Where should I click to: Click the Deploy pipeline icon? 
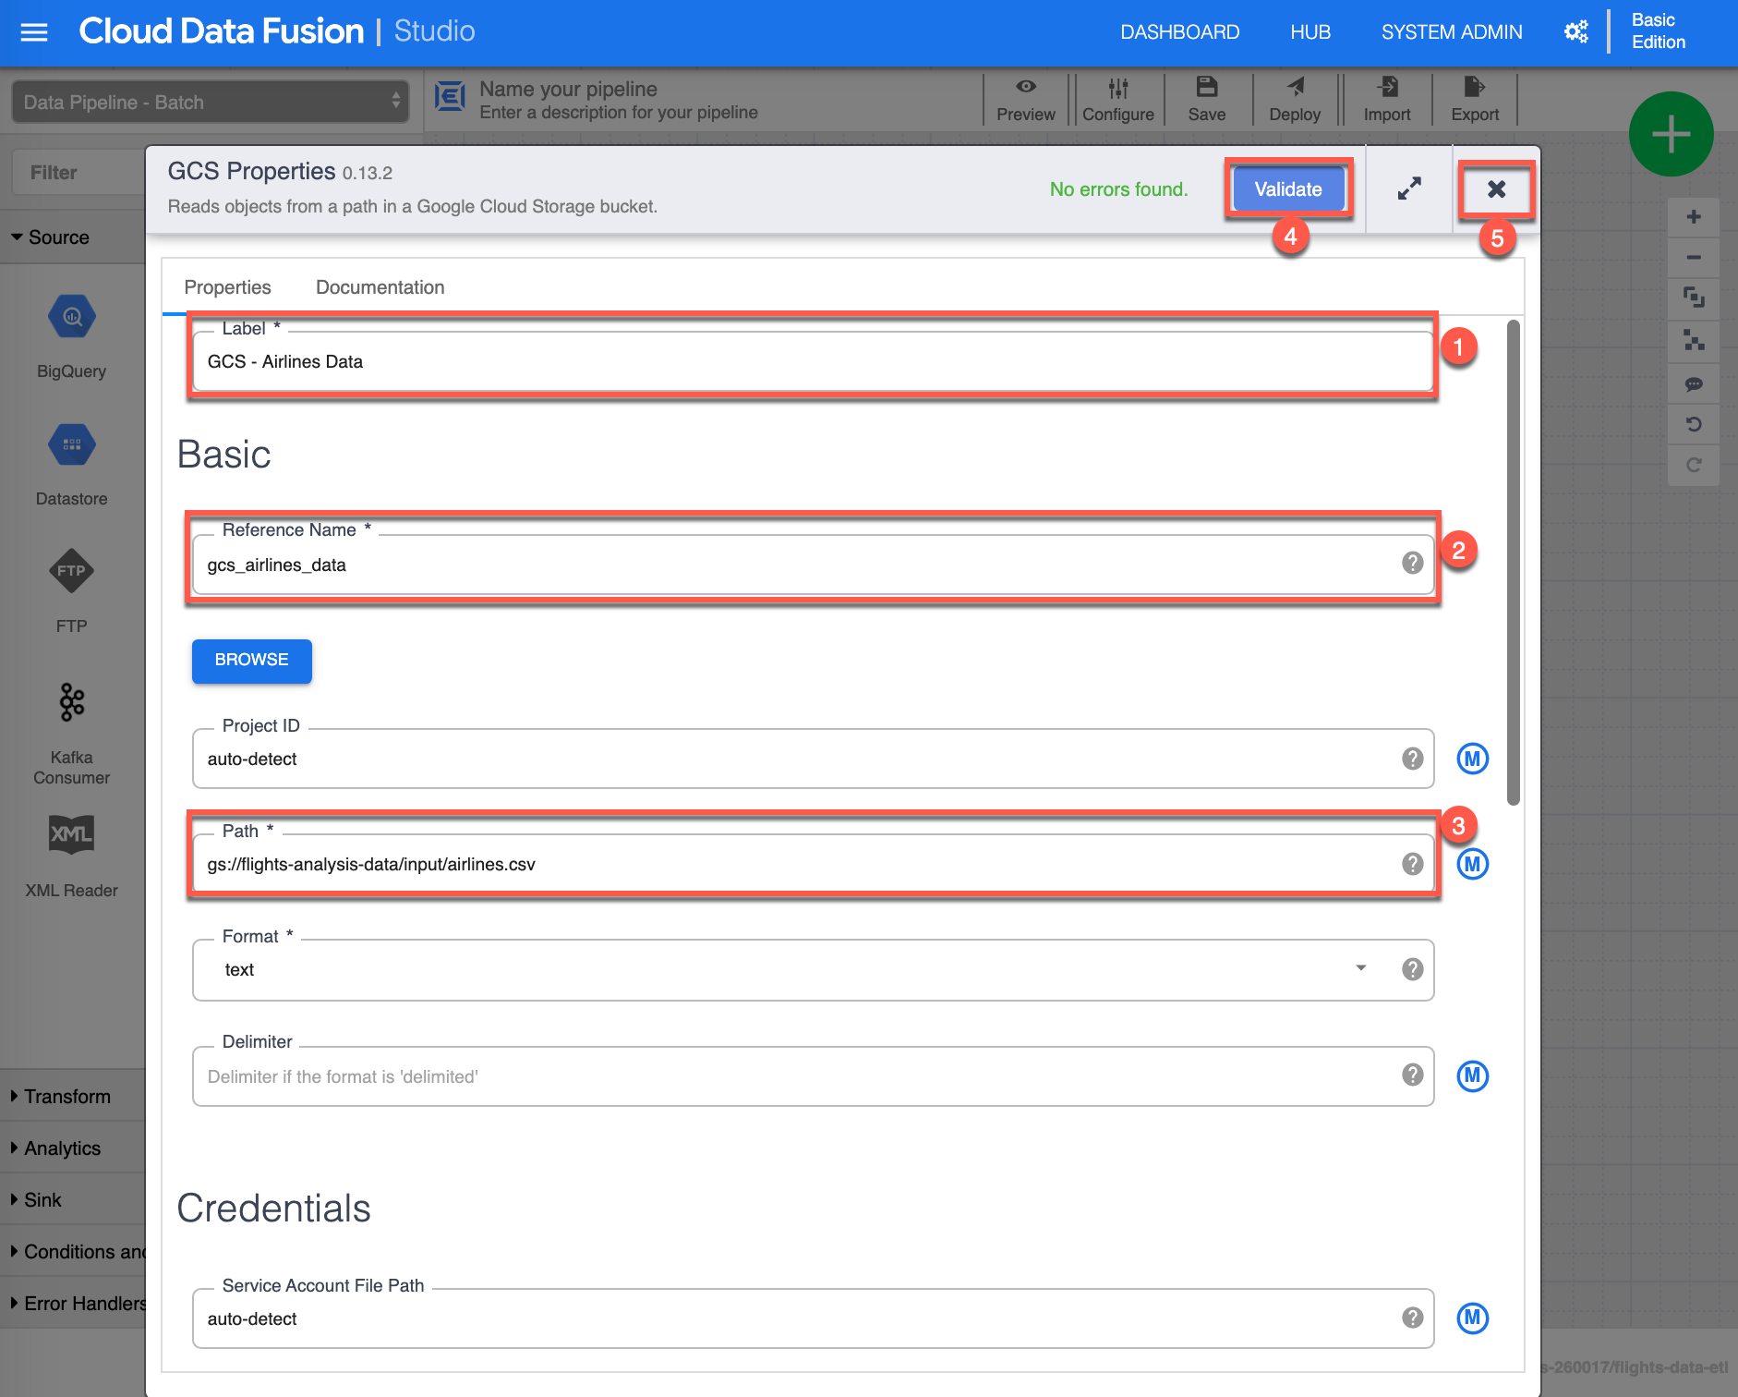pyautogui.click(x=1294, y=99)
